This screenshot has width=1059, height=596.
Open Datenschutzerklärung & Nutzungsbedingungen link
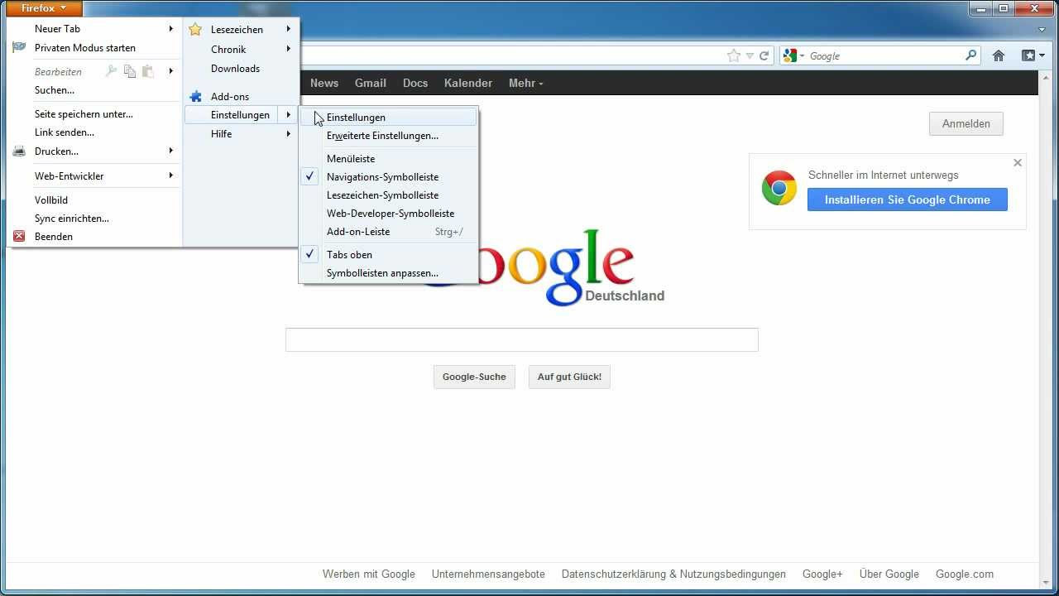673,574
